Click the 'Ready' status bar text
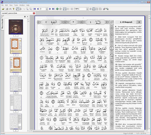Viewport: 151px width, 135px height. pyautogui.click(x=3, y=134)
